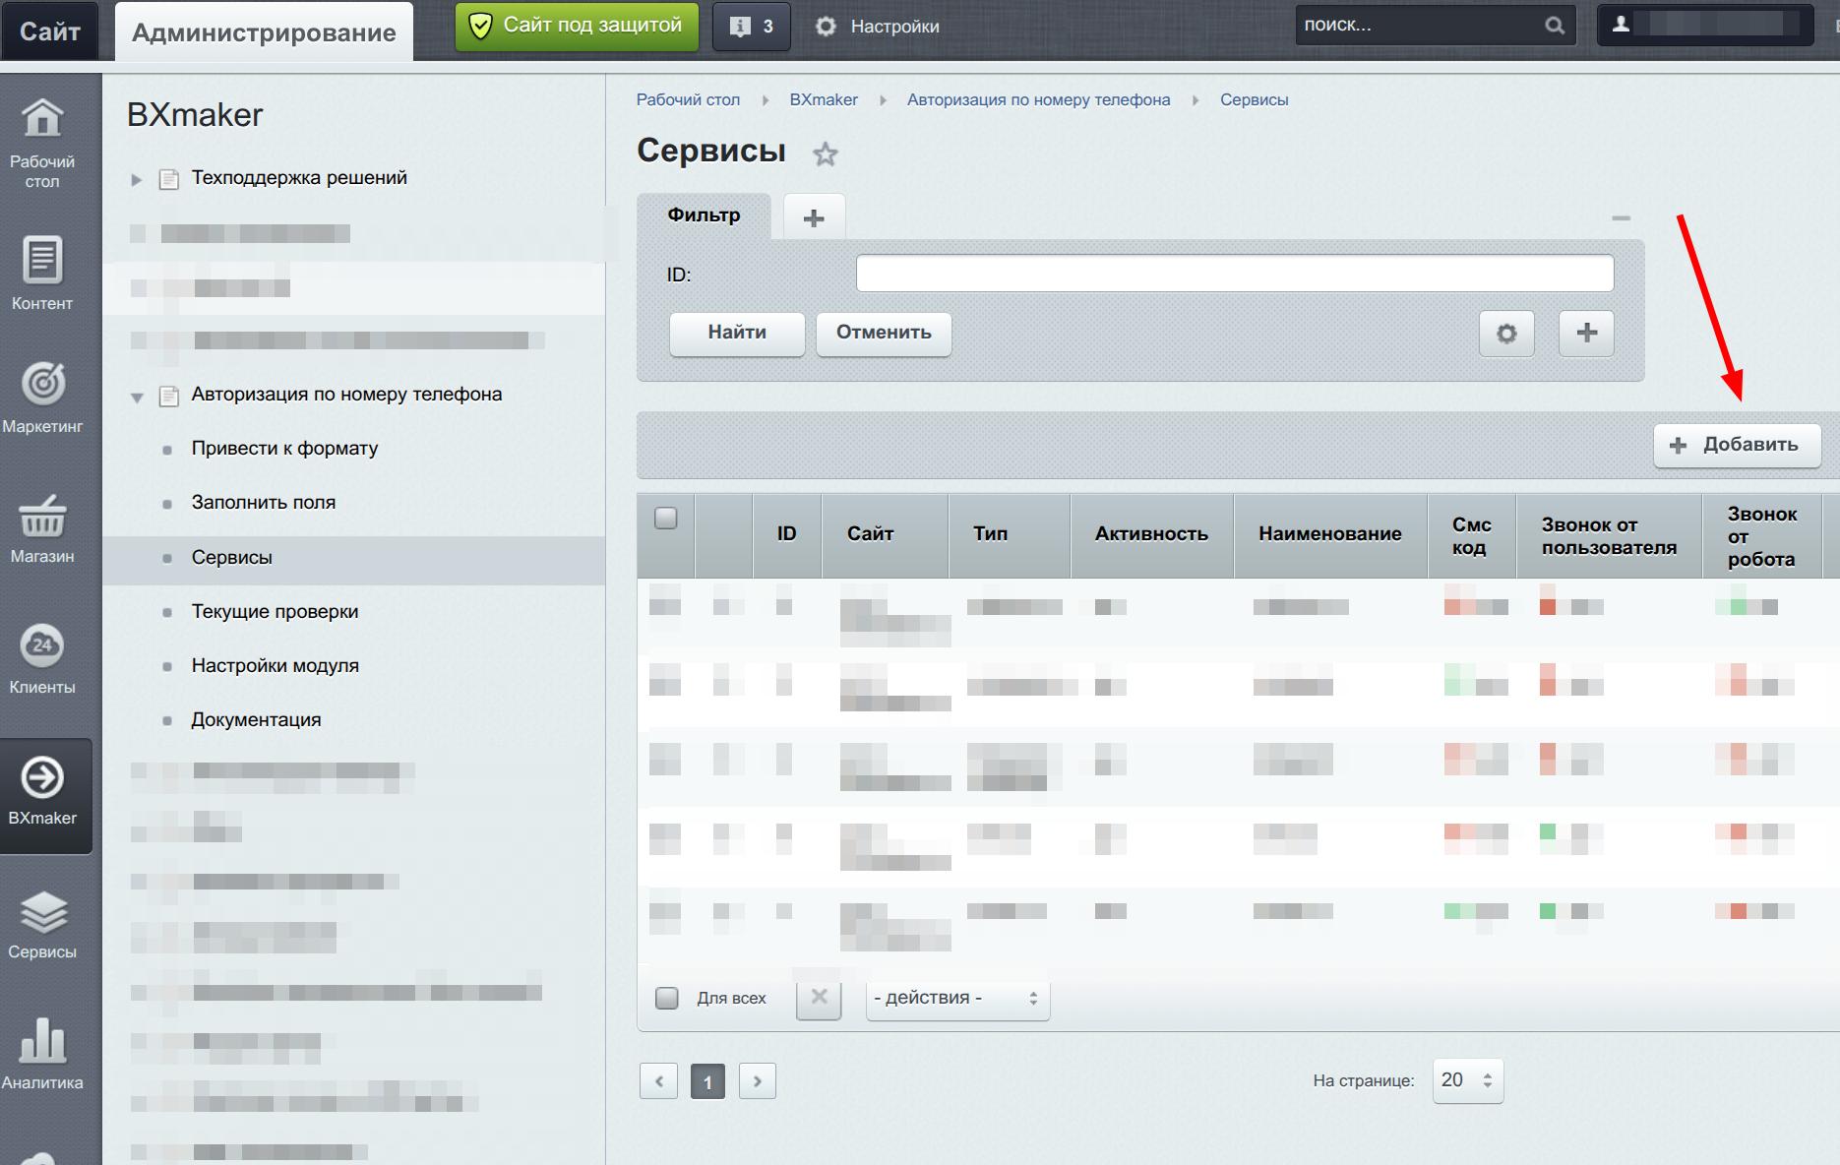The image size is (1840, 1165).
Task: Expand the Техподдержка решений tree node
Action: point(137,180)
